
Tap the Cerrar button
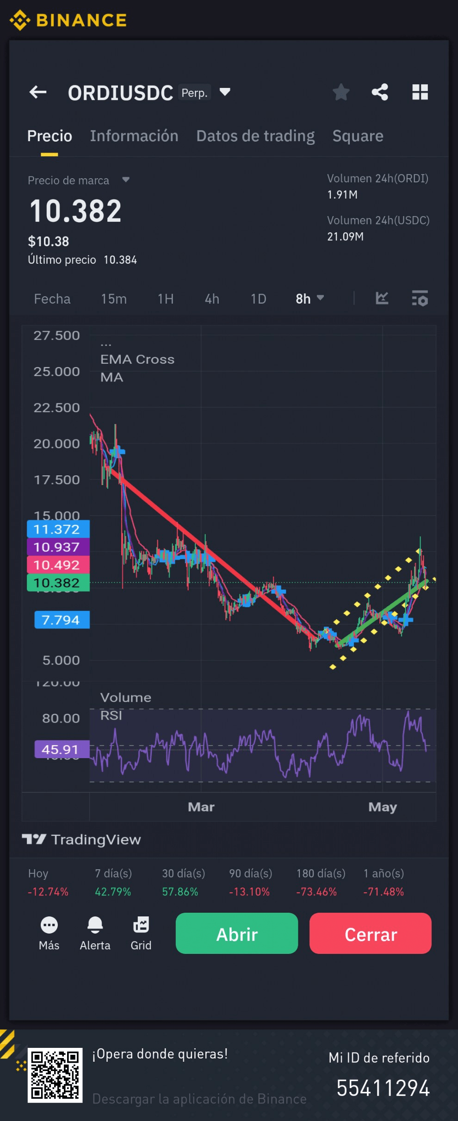coord(371,933)
